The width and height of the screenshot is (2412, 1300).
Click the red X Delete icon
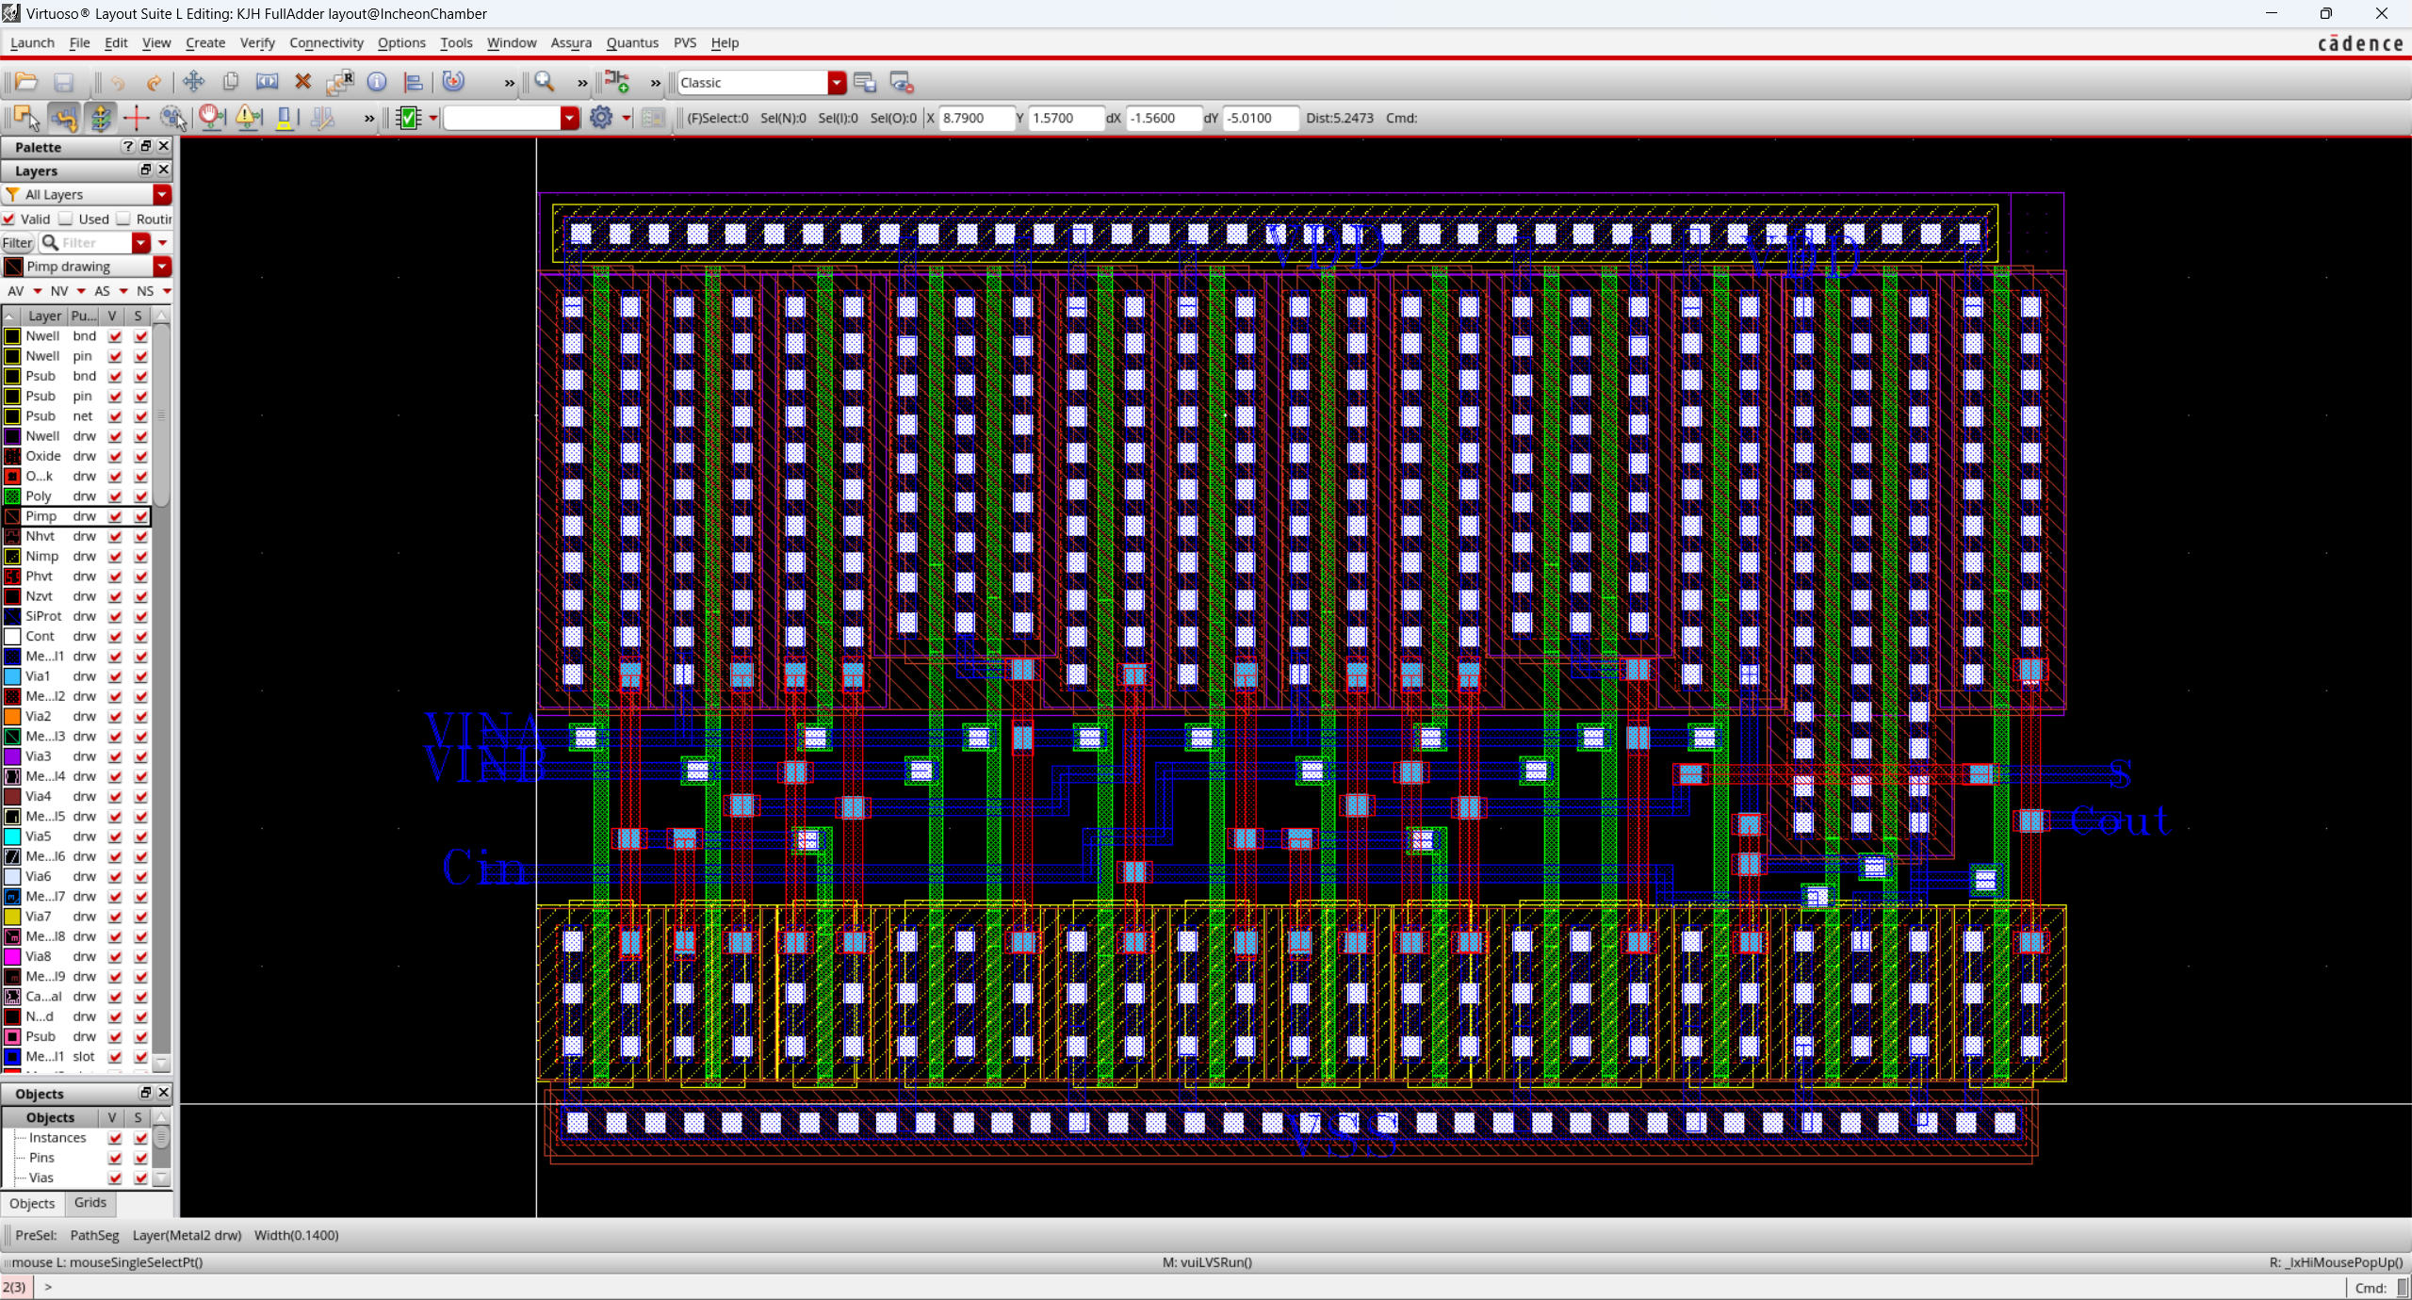pos(303,82)
